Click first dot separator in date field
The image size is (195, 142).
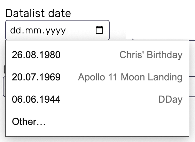(x=23, y=33)
